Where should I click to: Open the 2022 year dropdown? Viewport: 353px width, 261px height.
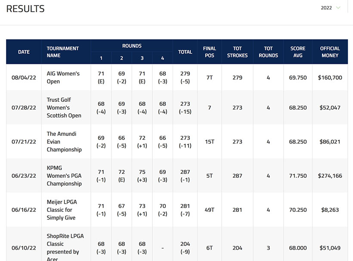(330, 8)
